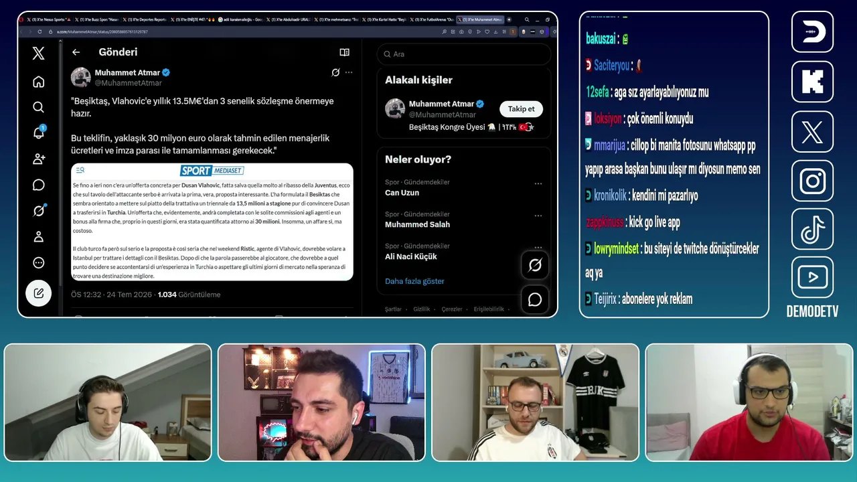Click the x.com address bar URL
Screen dimensions: 857x482
pos(102,31)
